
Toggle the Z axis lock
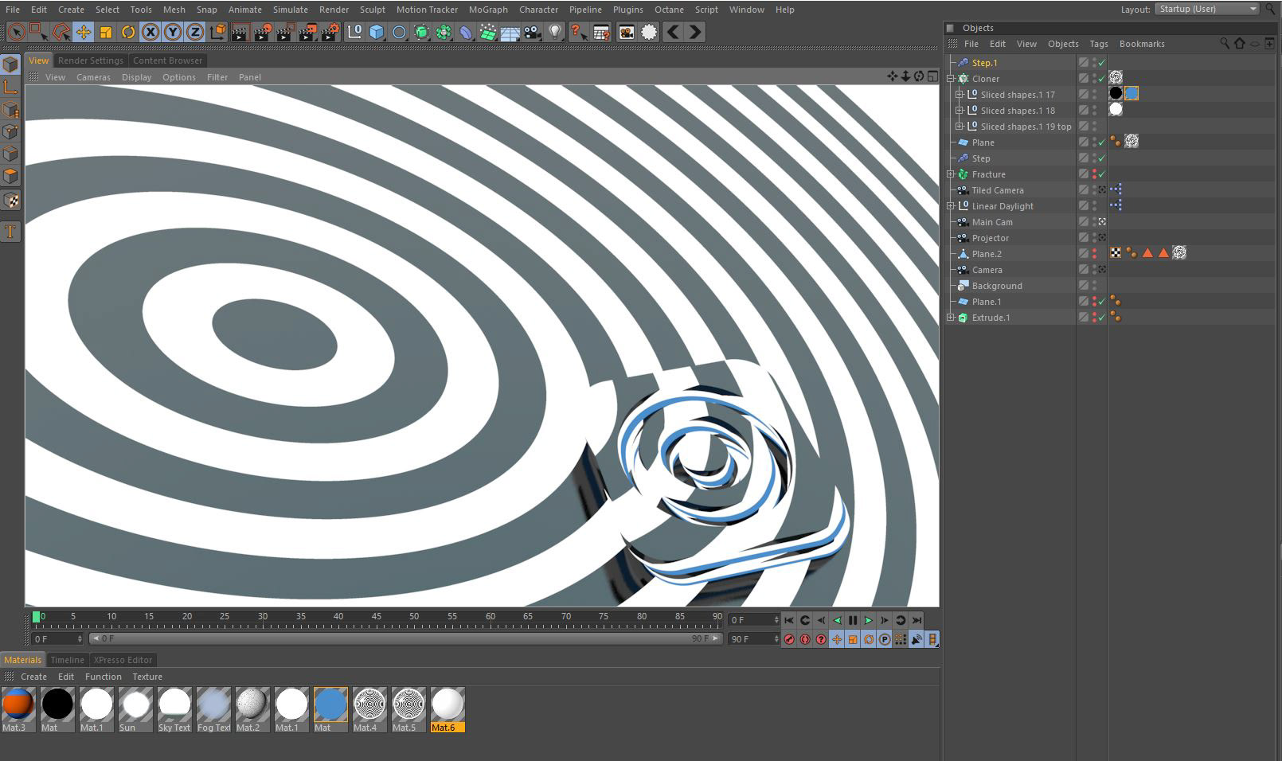[195, 32]
